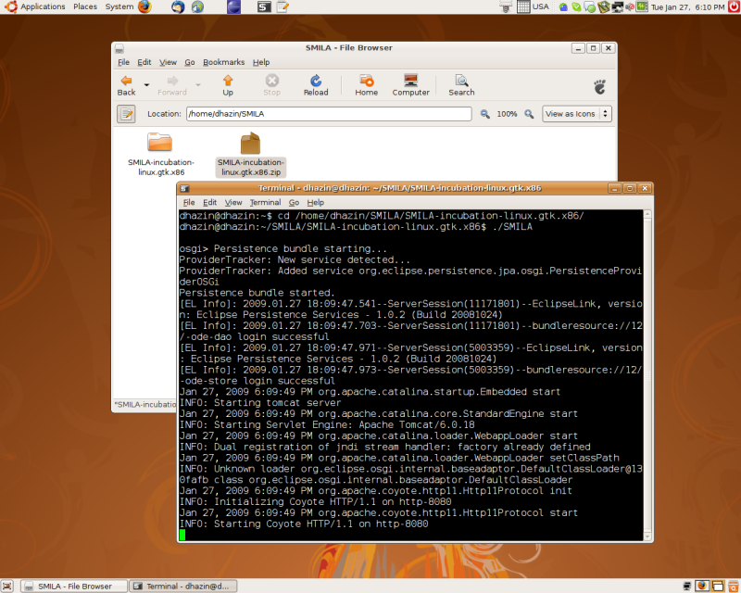Zoom out the file browser view
The width and height of the screenshot is (741, 593).
(484, 114)
